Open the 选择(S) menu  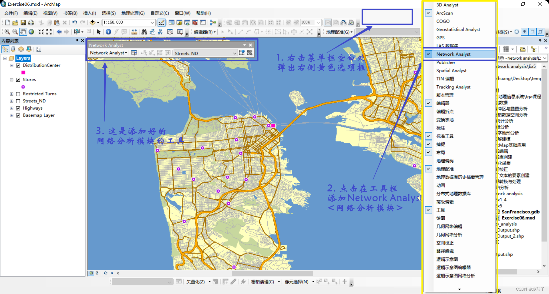coord(108,13)
